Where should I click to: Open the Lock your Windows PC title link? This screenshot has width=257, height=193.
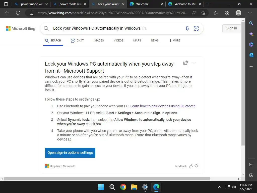click(109, 67)
